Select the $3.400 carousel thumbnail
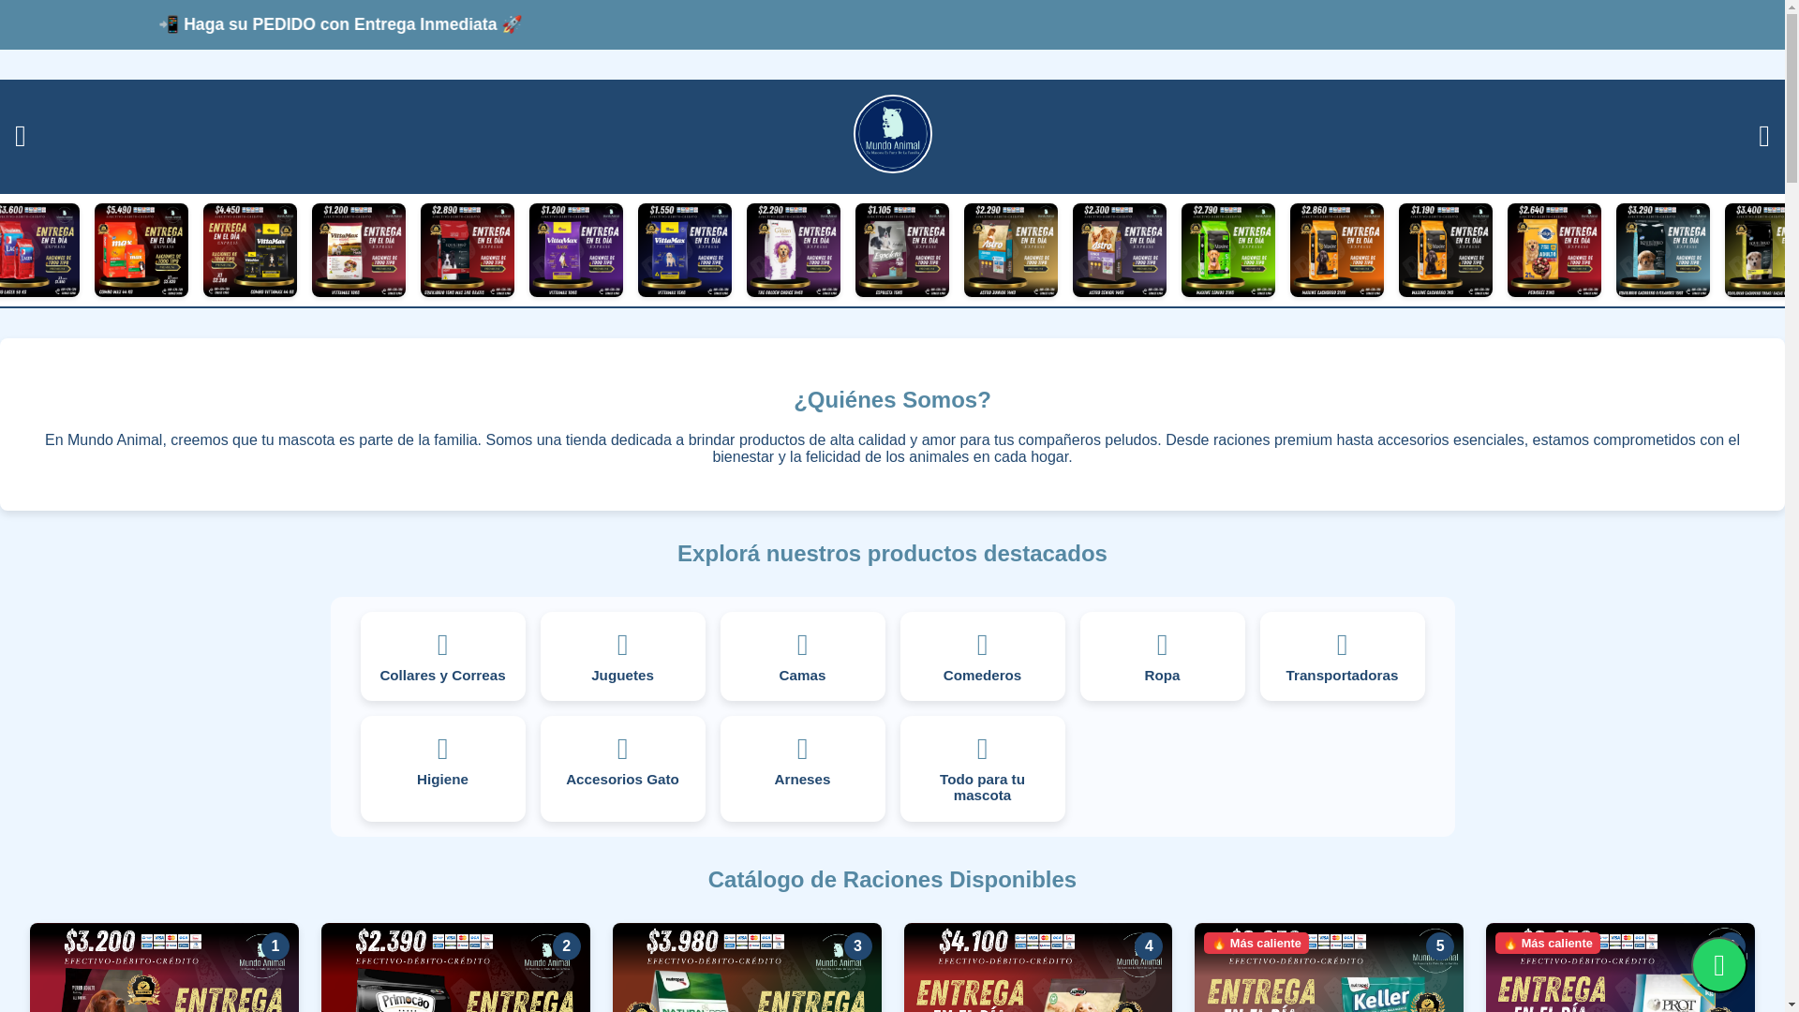Image resolution: width=1799 pixels, height=1012 pixels. tap(1754, 250)
